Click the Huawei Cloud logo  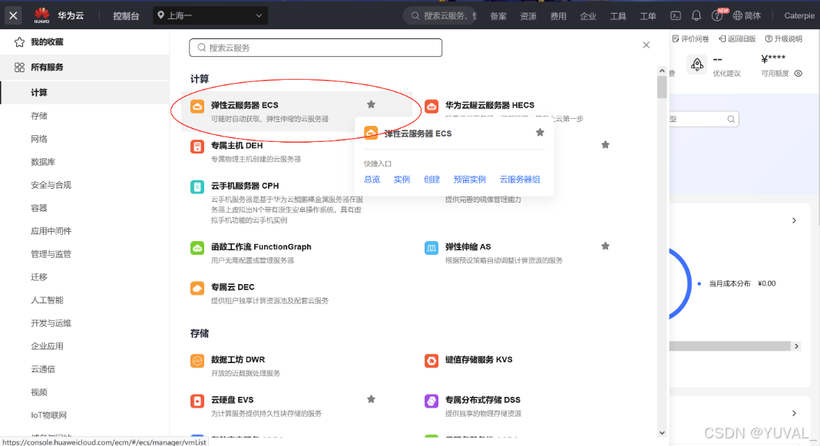(41, 15)
